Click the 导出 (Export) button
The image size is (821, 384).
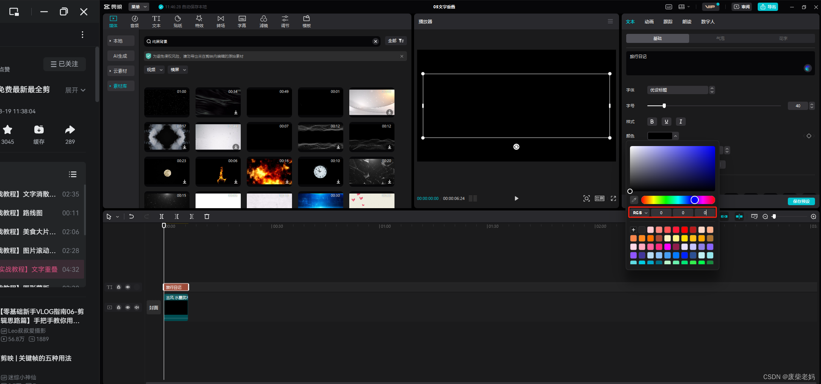click(768, 7)
